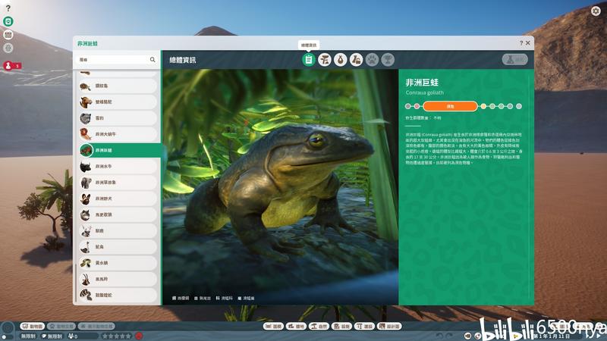Viewport: 607px width, 341px height.
Task: Click the yellow conservation status dot
Action: pyautogui.click(x=483, y=106)
